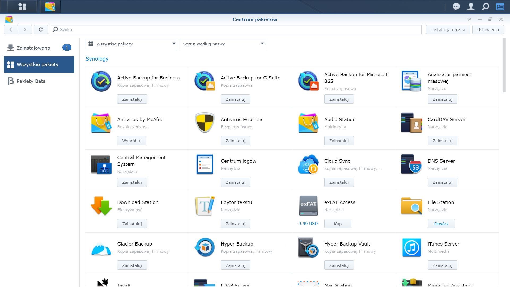Refresh the package list

(41, 29)
